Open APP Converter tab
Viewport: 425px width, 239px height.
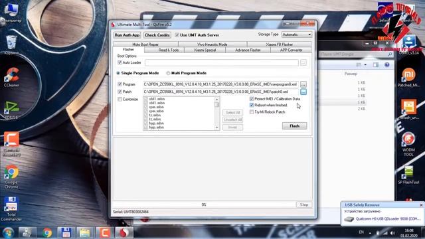tap(291, 50)
